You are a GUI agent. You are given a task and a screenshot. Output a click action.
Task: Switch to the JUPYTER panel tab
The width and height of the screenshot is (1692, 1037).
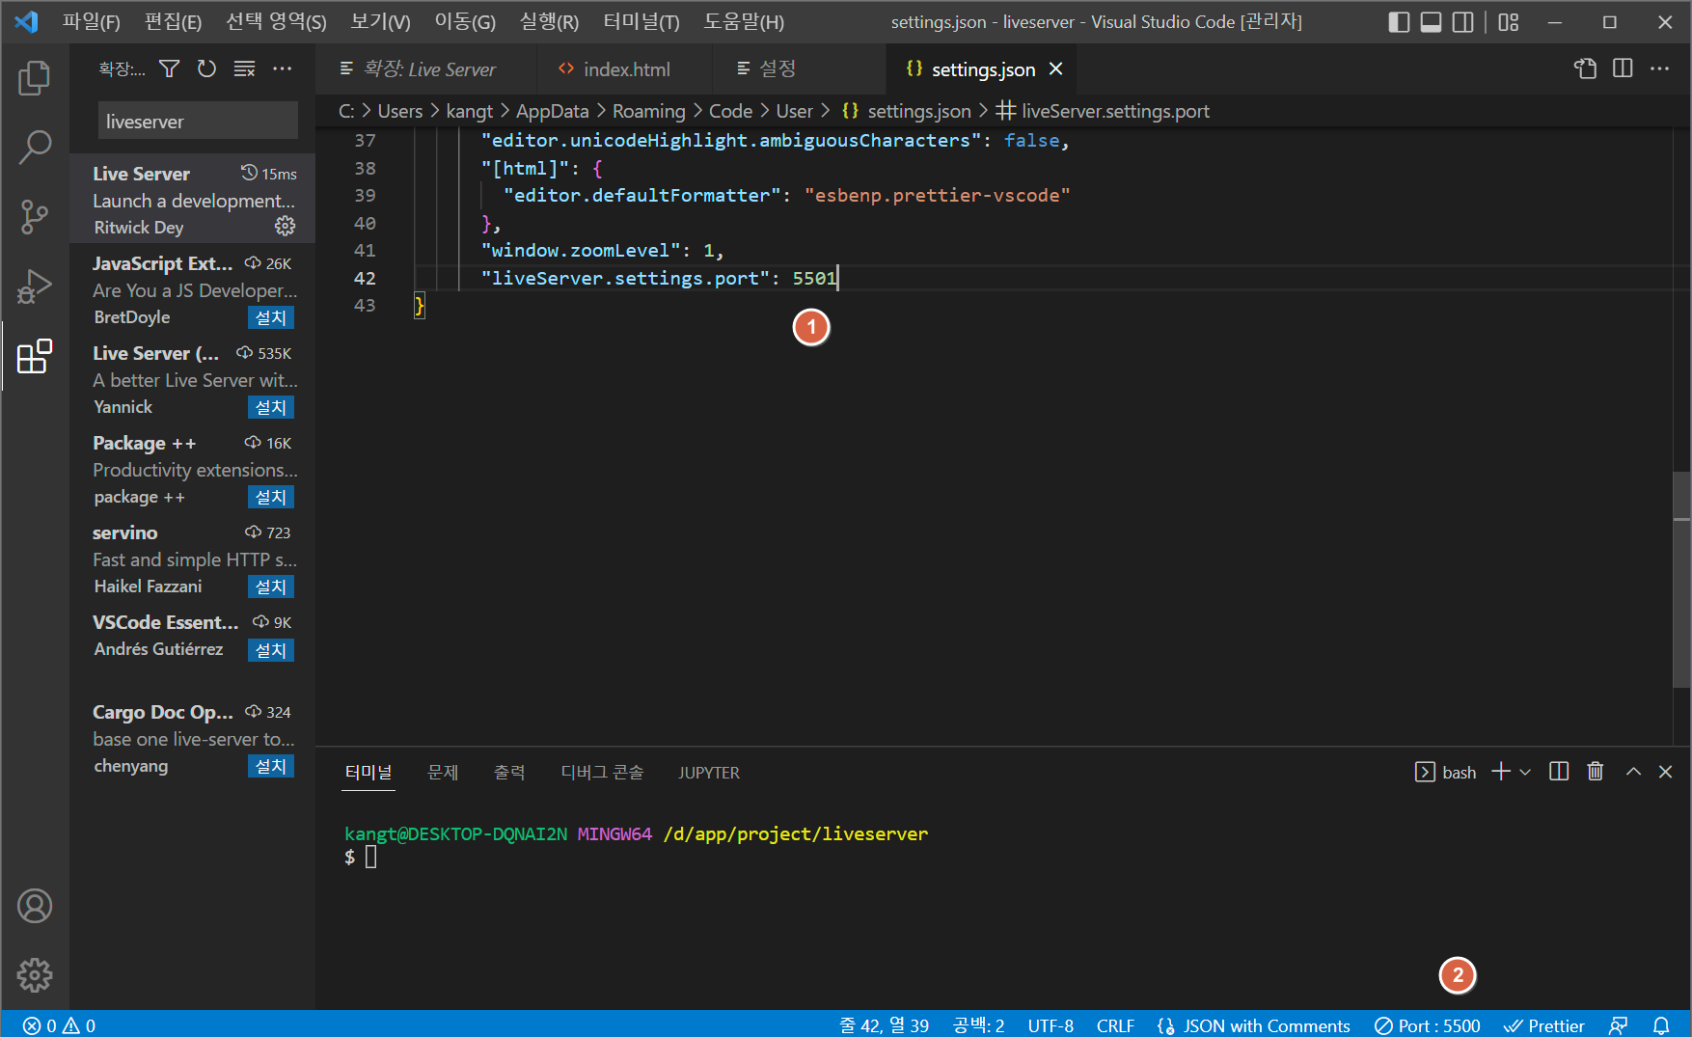point(709,773)
